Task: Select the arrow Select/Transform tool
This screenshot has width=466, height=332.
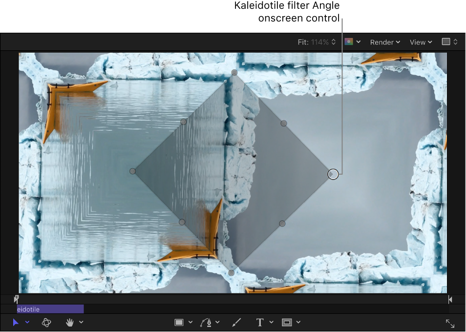Action: coord(15,322)
